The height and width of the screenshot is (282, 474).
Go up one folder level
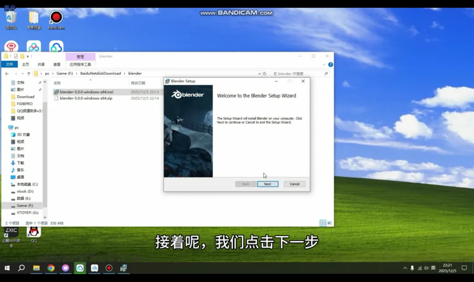pyautogui.click(x=29, y=74)
